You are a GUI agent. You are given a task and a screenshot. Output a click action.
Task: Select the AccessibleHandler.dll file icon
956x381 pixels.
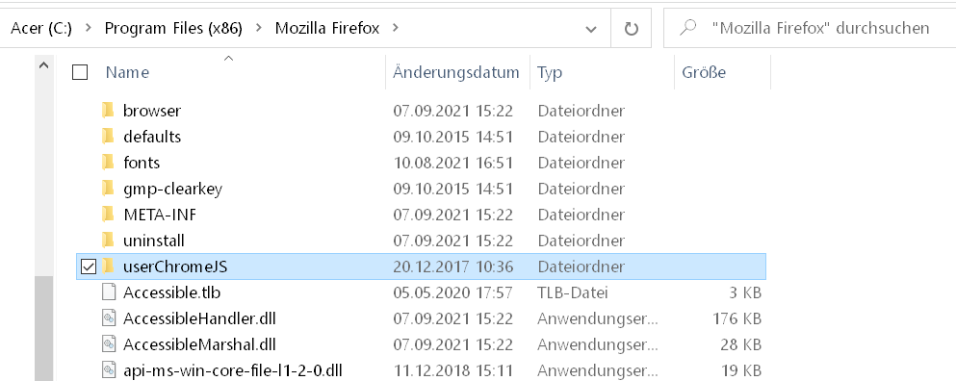[x=109, y=318]
